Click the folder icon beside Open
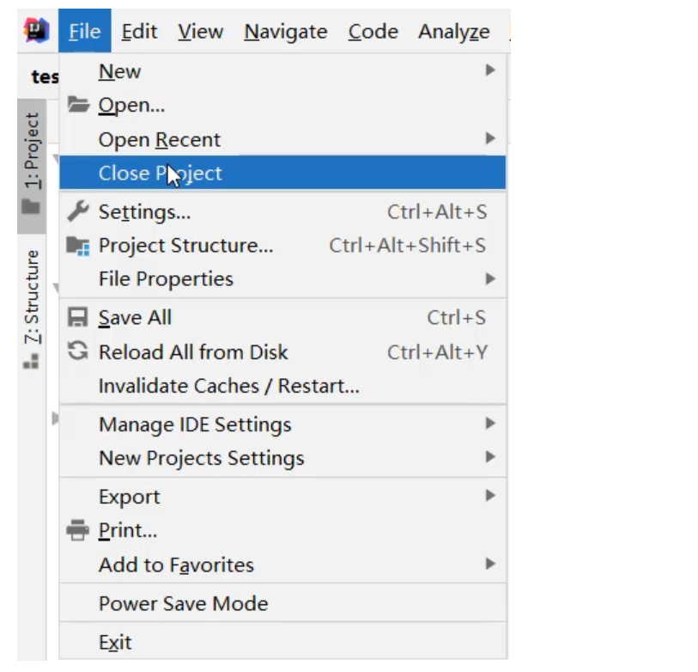The image size is (698, 672). click(78, 106)
